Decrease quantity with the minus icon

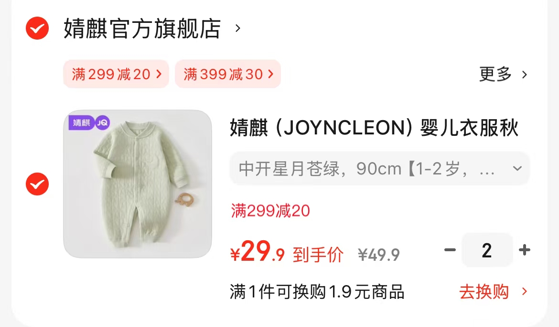[450, 250]
